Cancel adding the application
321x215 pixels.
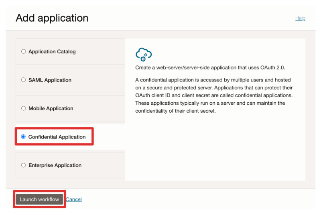[x=74, y=199]
